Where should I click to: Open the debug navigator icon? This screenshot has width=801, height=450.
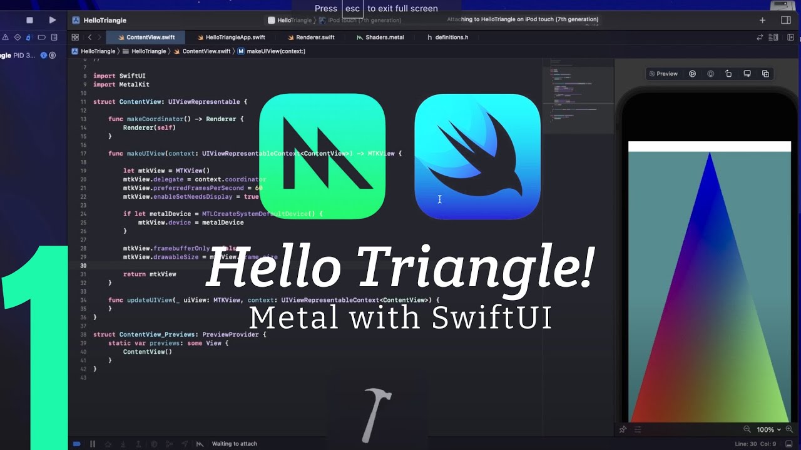pyautogui.click(x=28, y=37)
